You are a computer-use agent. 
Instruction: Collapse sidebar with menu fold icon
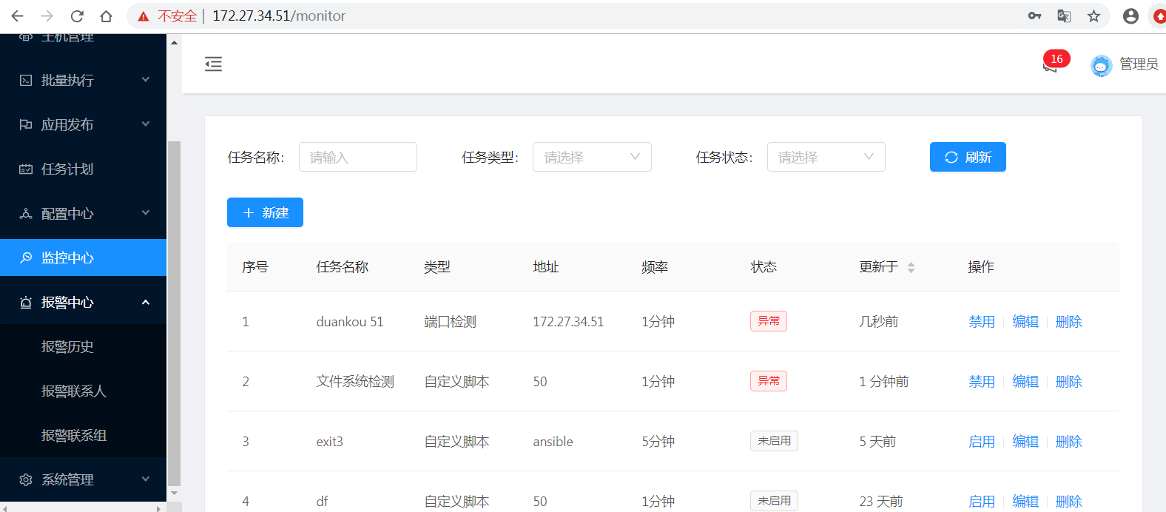coord(213,64)
